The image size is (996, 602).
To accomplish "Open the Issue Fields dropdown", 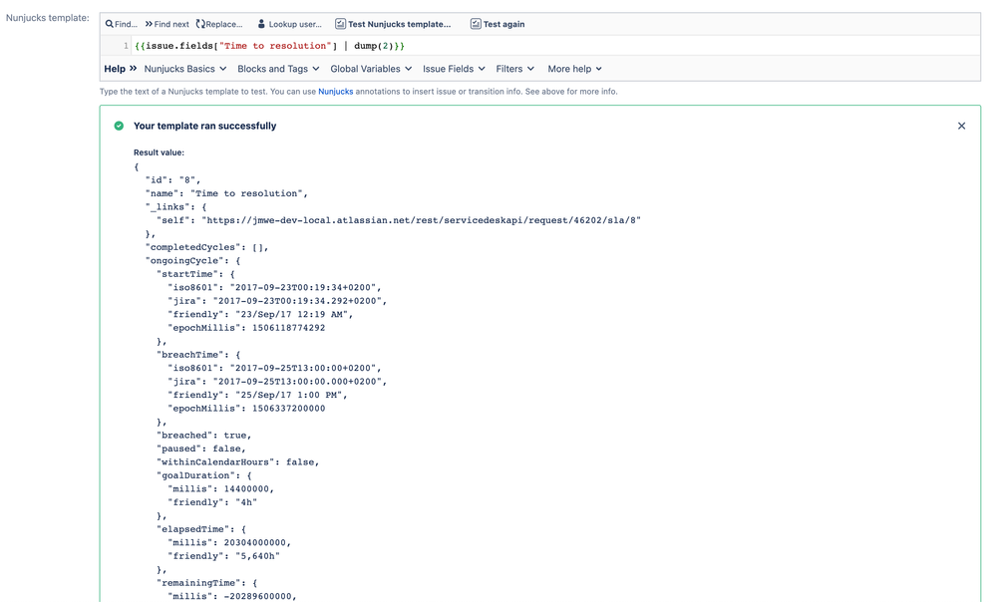I will click(x=453, y=69).
